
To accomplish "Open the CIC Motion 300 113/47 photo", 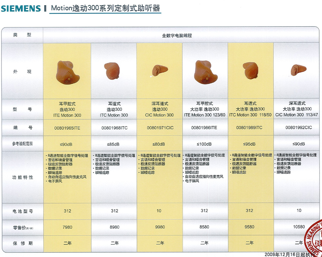I will point(298,70).
